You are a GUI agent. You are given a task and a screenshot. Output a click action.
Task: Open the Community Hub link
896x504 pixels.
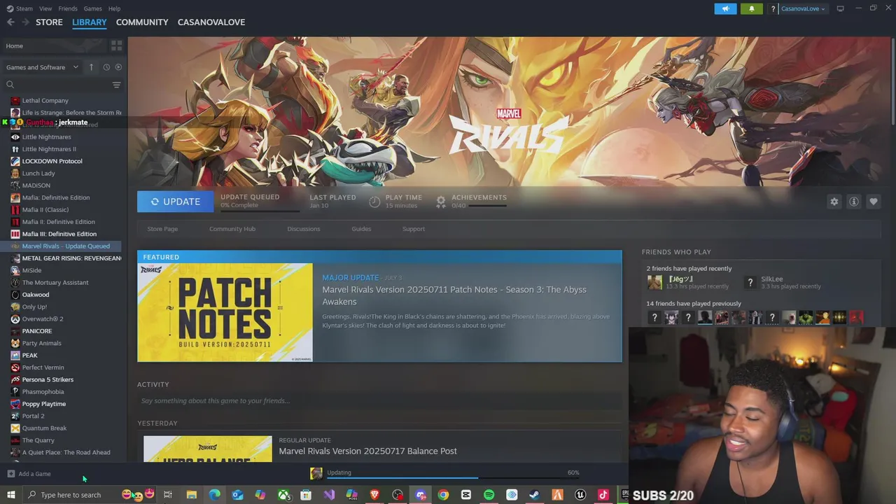232,229
